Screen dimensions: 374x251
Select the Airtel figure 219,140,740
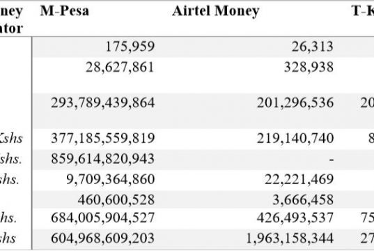tap(295, 138)
